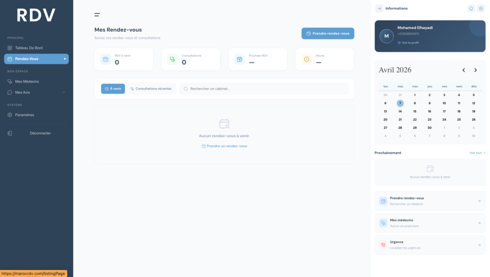
Task: Click the Voir tout link
Action: (477, 153)
